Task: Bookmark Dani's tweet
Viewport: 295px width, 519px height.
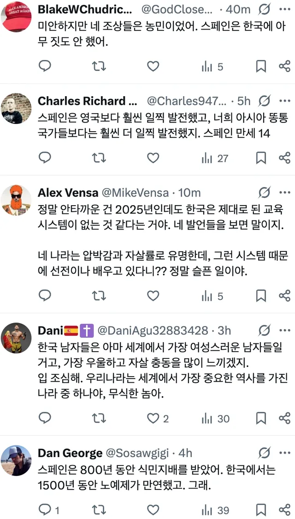Action: 261,418
